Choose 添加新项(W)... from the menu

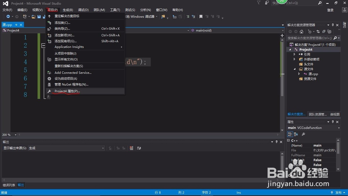pyautogui.click(x=85, y=35)
